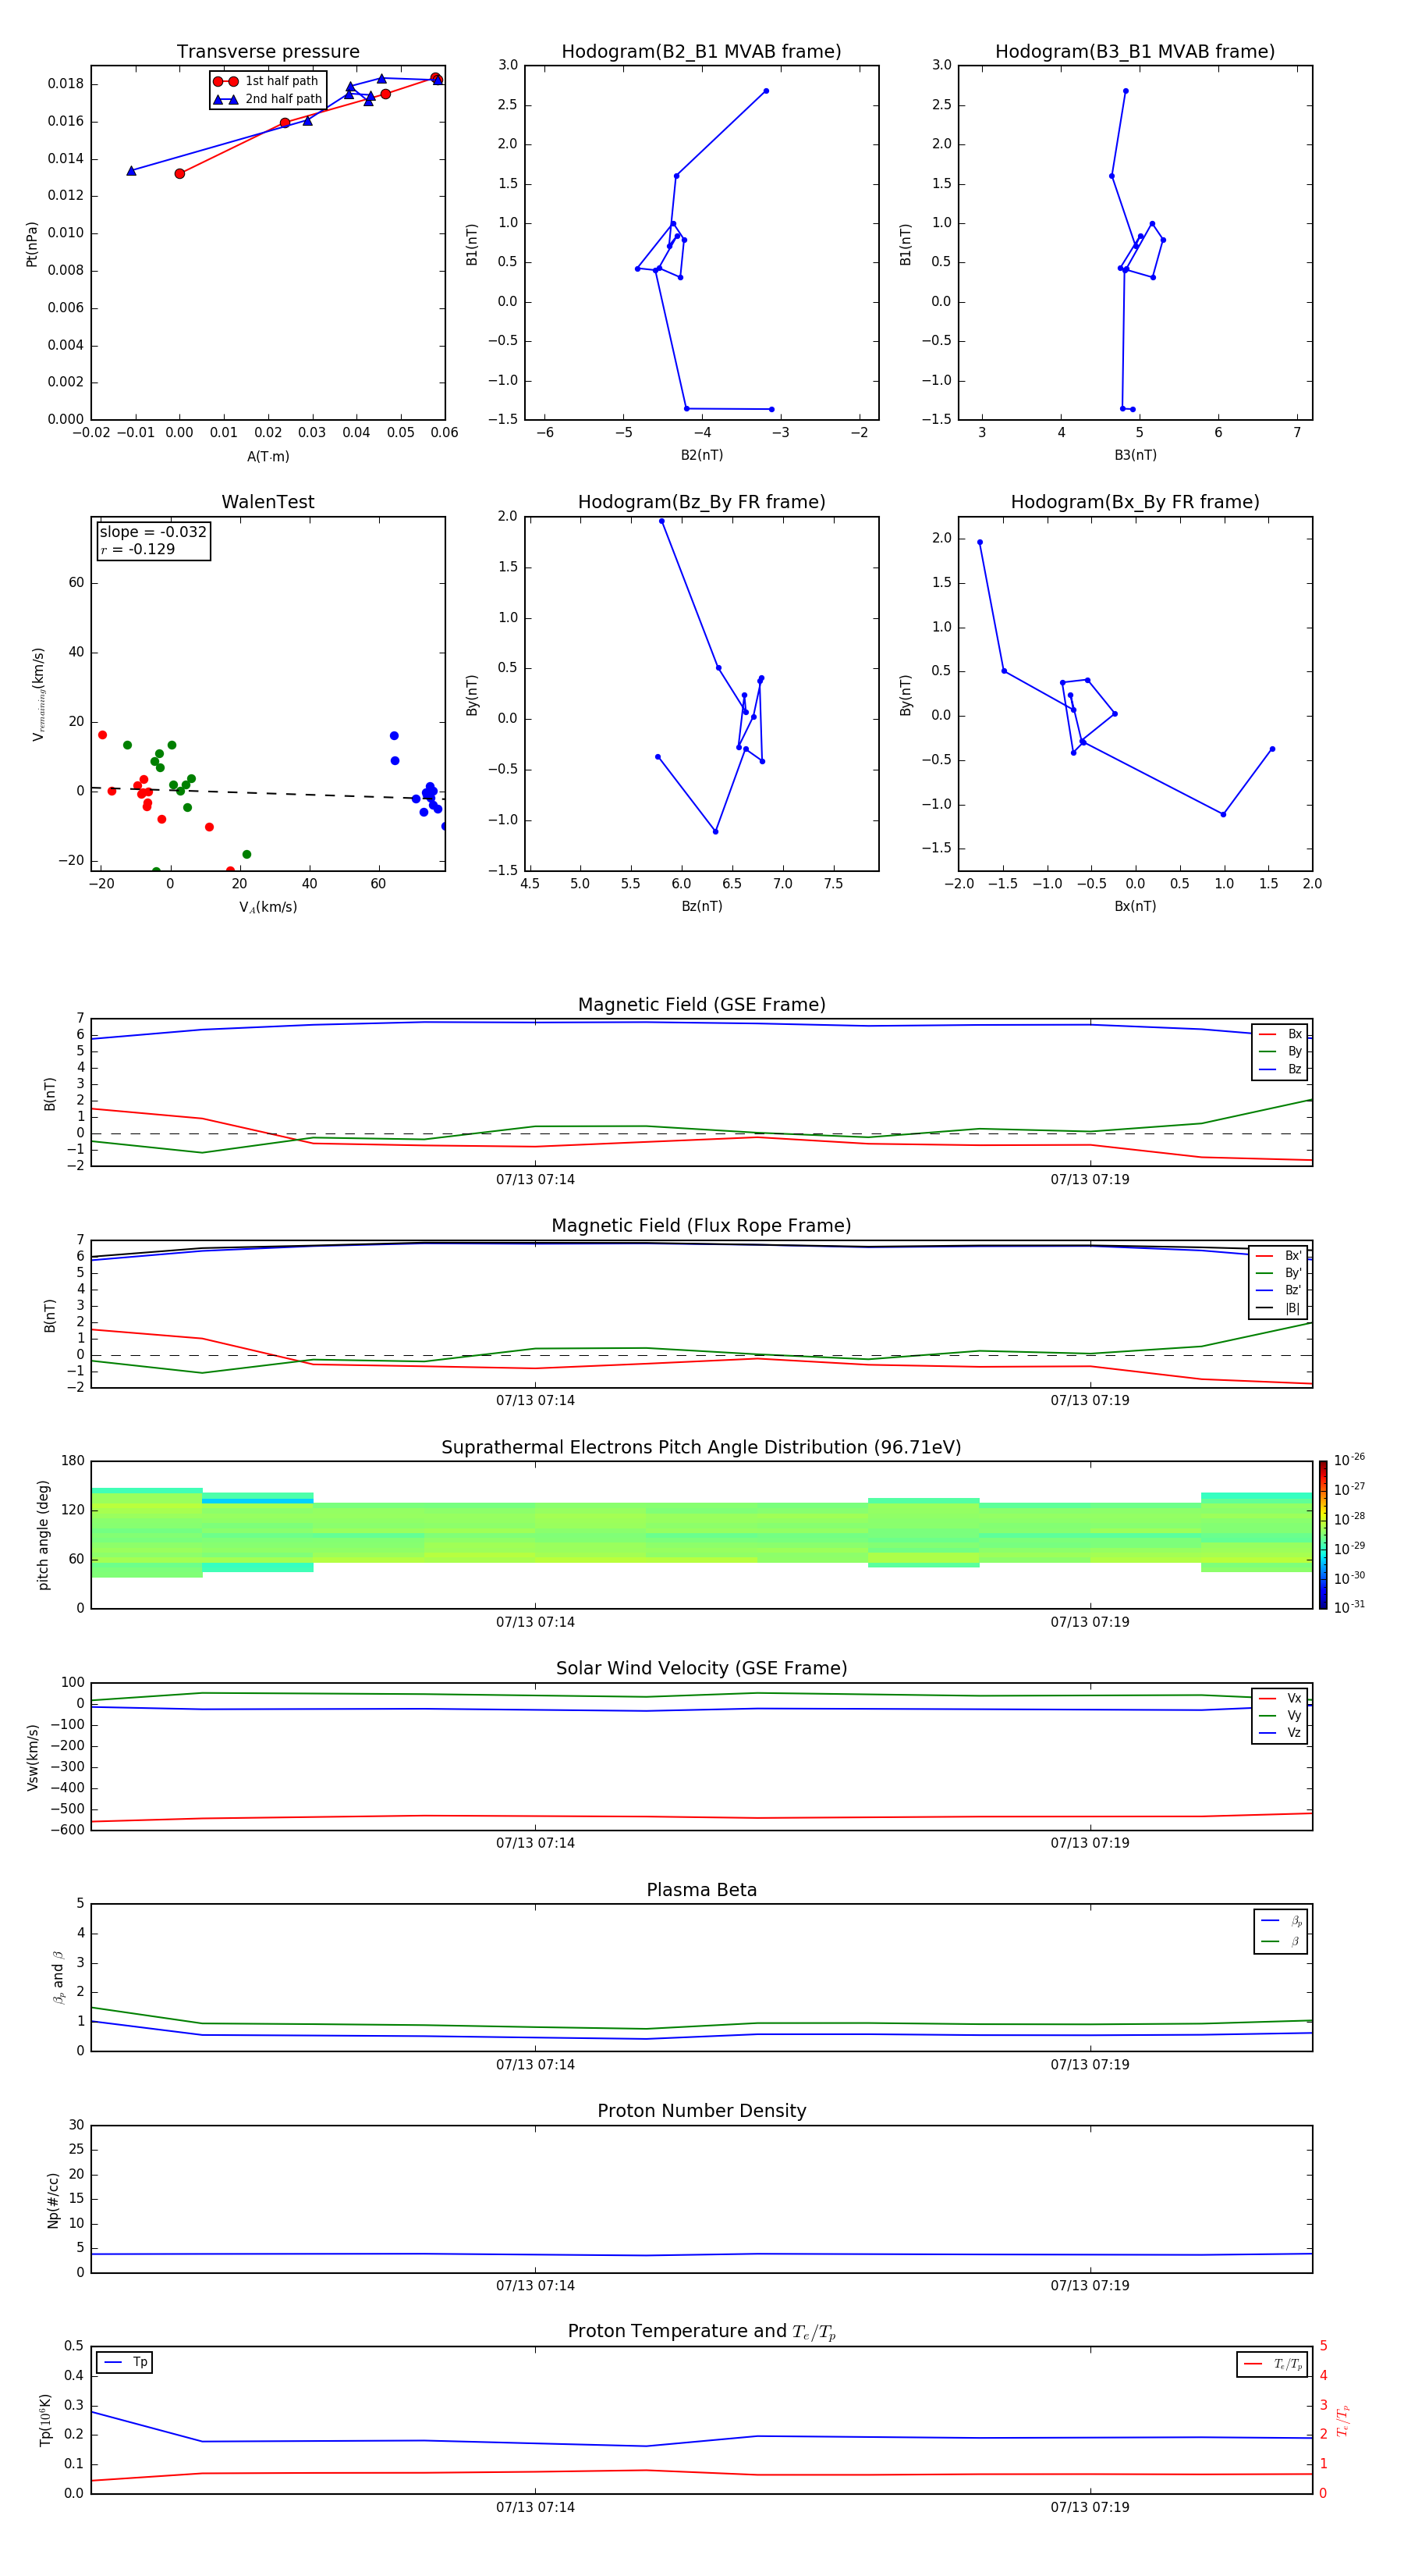Image resolution: width=1404 pixels, height=2576 pixels.
Task: Click the "10^-31" colorbar bottom tick label
Action: point(1349,1607)
